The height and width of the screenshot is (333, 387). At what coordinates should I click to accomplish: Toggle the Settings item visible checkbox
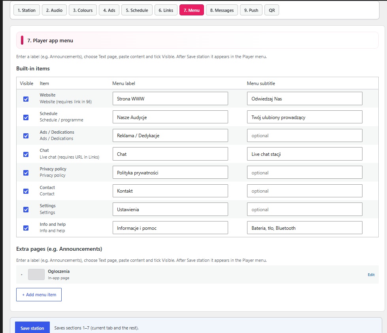[x=26, y=210]
